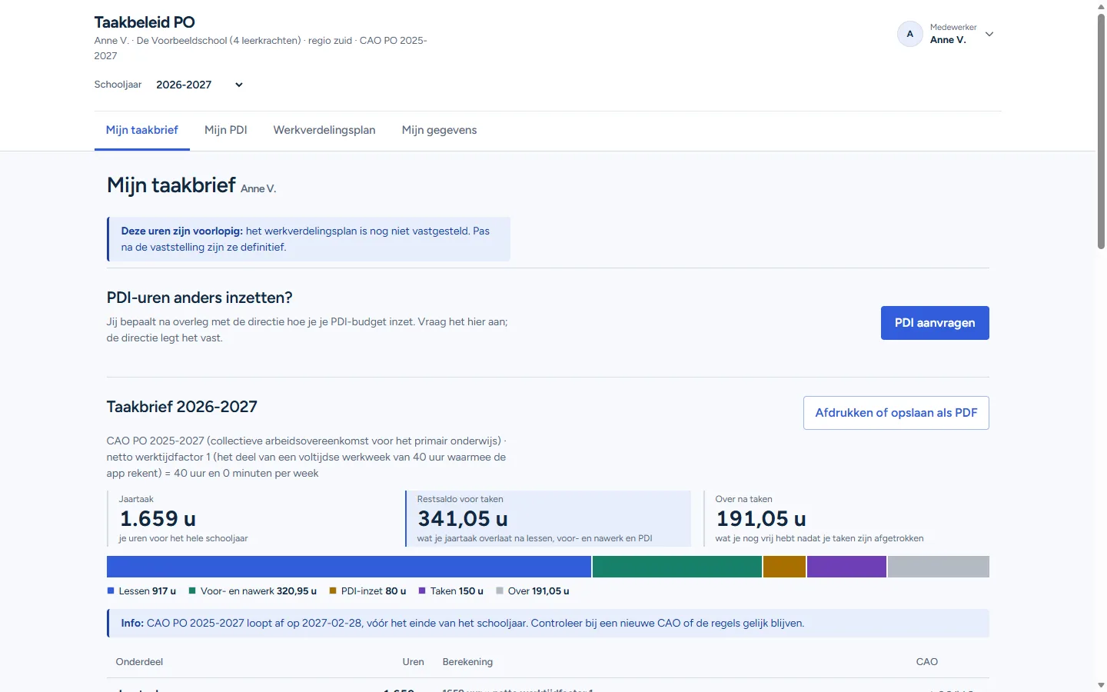Click Afdrukken of opslaan als PDF
The width and height of the screenshot is (1107, 692).
coord(896,413)
